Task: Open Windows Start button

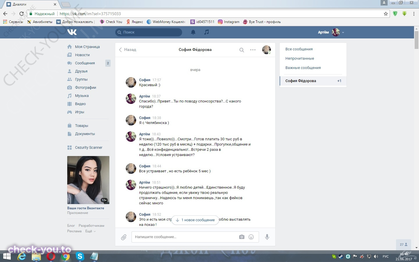Action: [7, 256]
